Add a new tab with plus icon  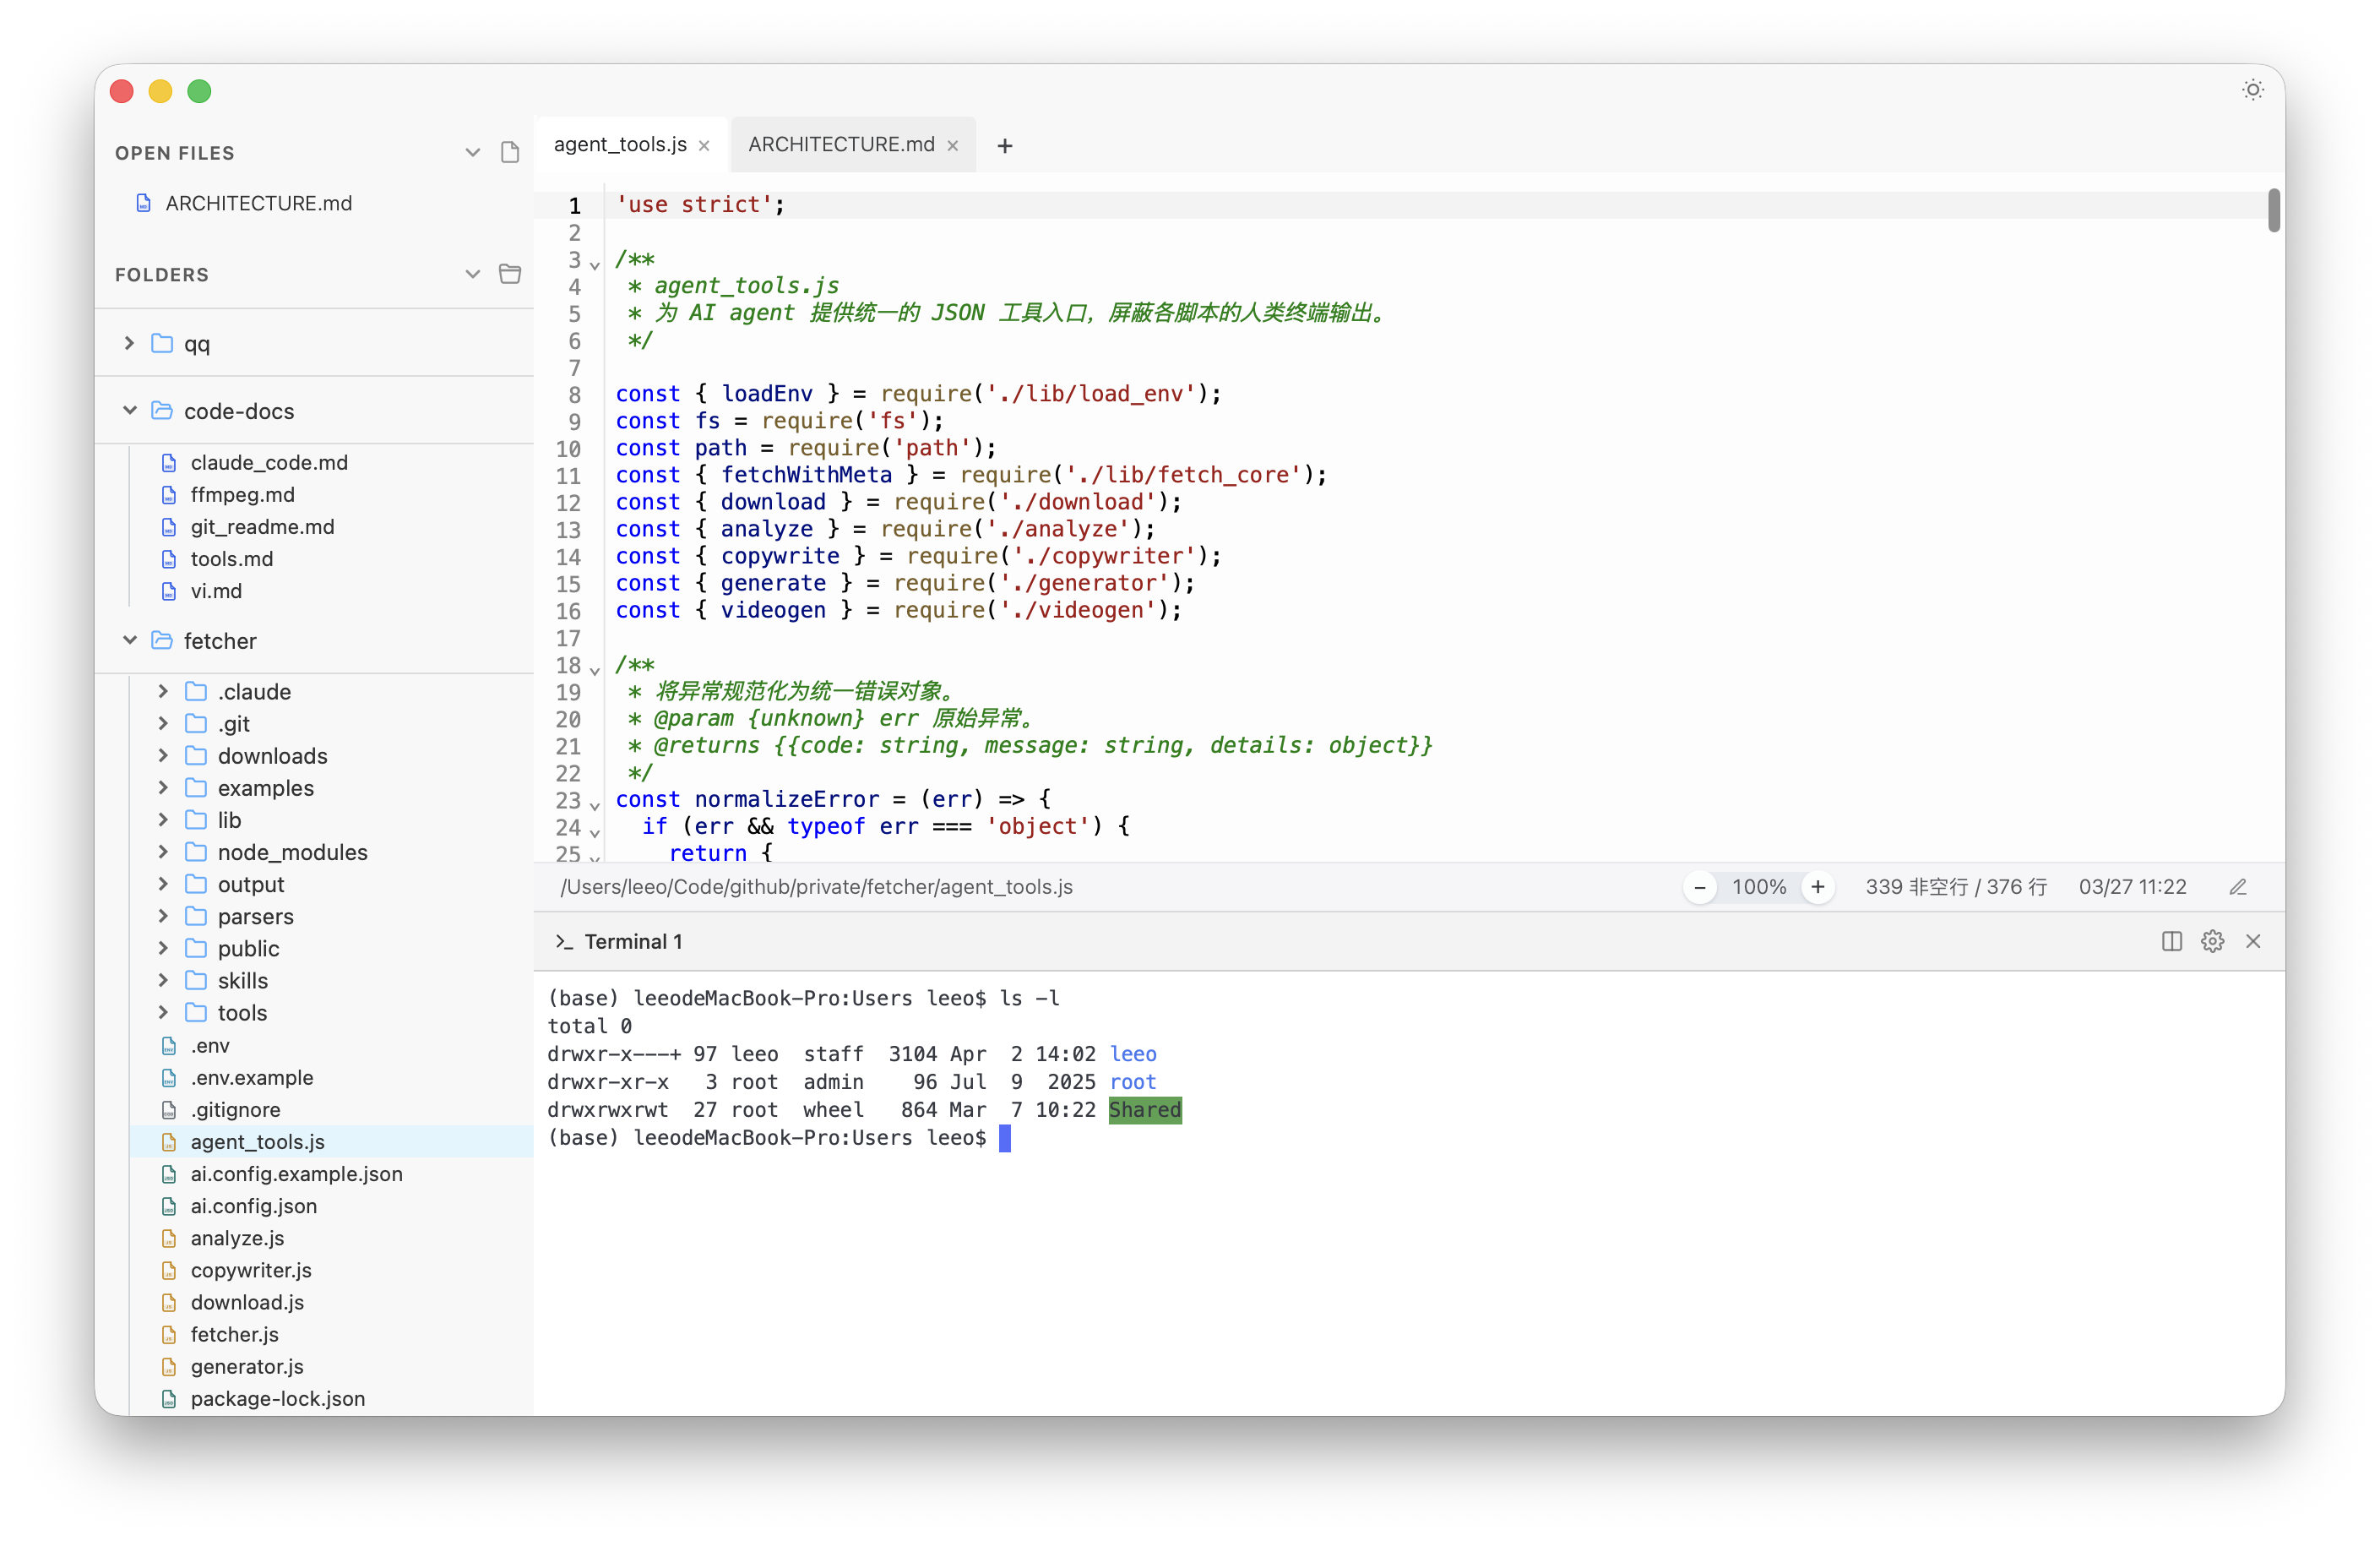tap(1005, 146)
